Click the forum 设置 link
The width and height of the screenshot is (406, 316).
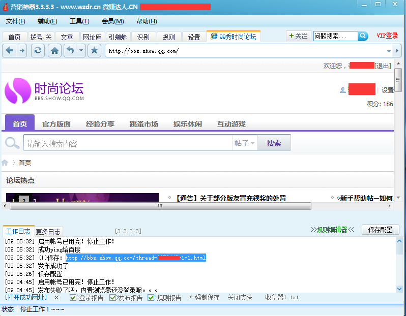[x=388, y=90]
